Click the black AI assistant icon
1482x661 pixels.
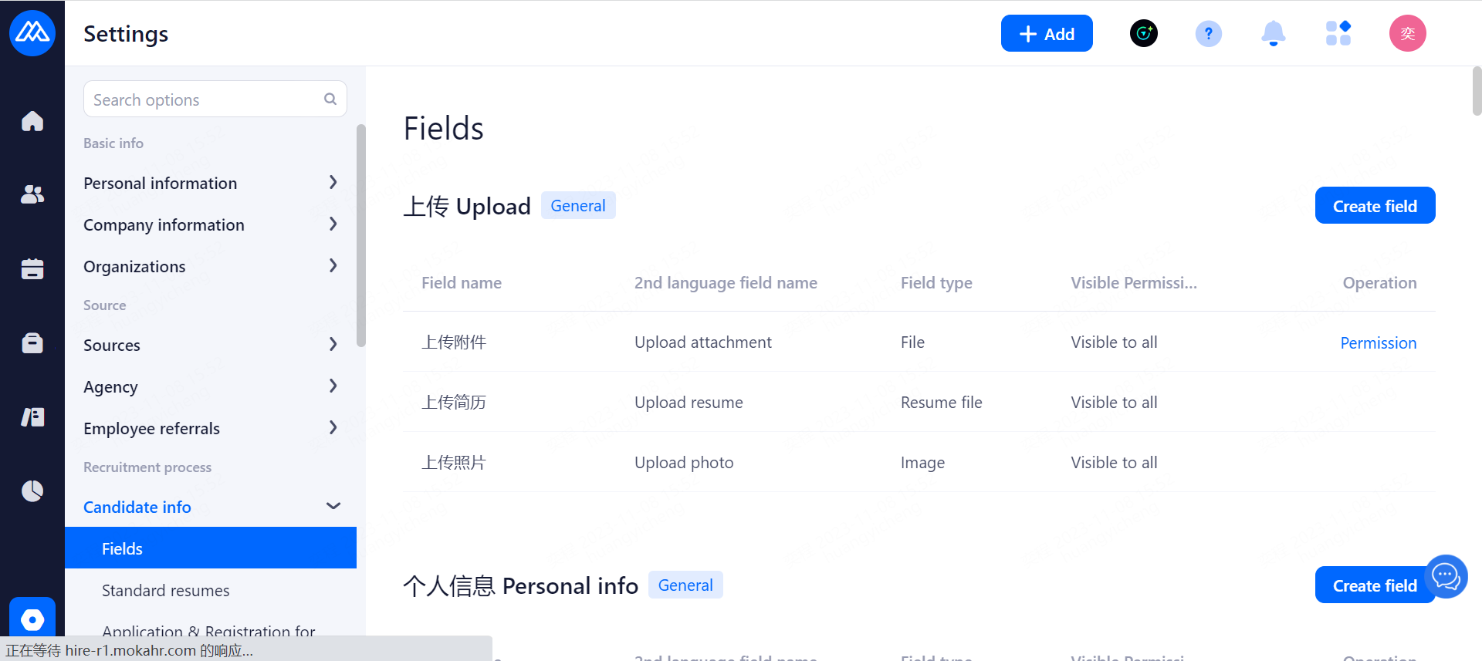click(1143, 34)
